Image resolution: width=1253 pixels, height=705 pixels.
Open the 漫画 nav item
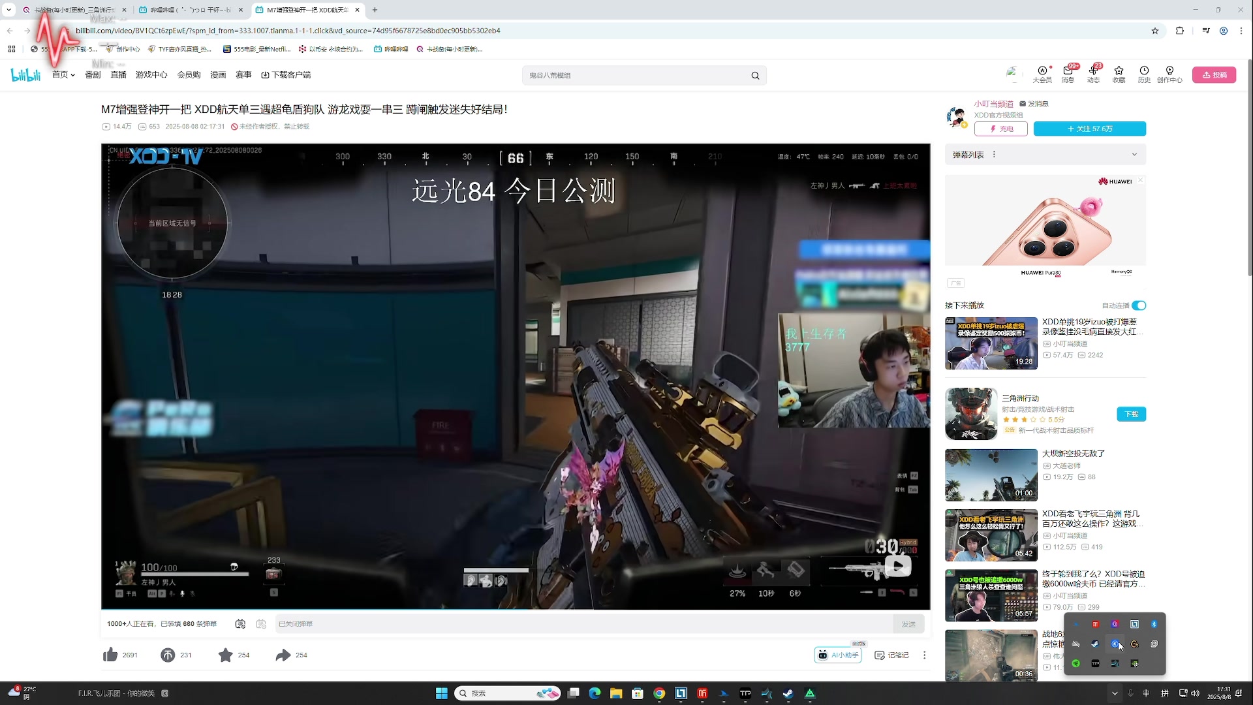point(218,75)
